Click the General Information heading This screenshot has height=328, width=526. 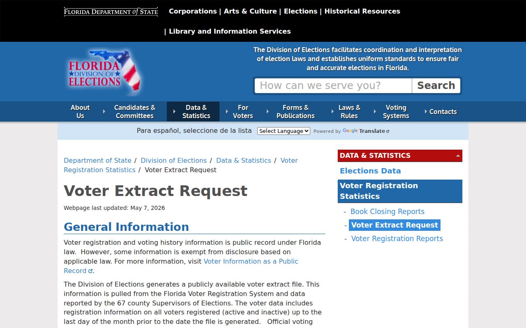126,227
